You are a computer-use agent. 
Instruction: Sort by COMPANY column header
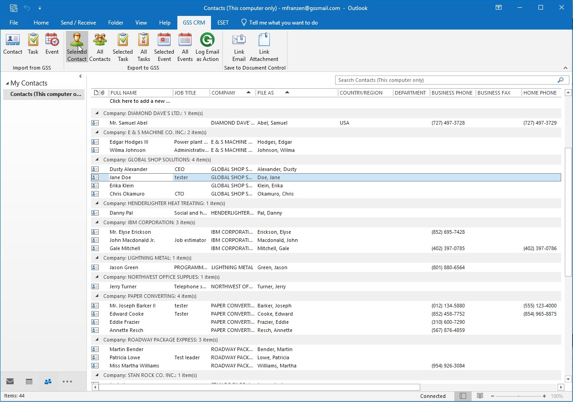pyautogui.click(x=233, y=93)
